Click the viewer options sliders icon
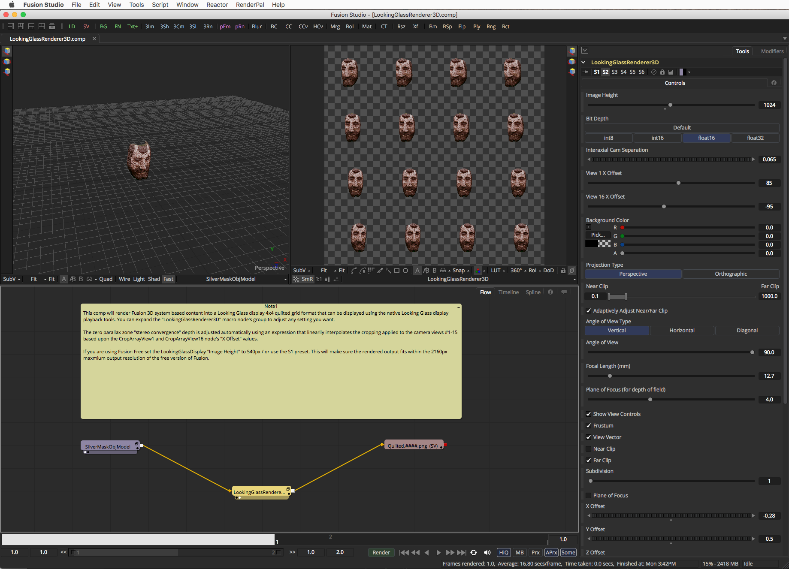789x569 pixels. click(336, 279)
